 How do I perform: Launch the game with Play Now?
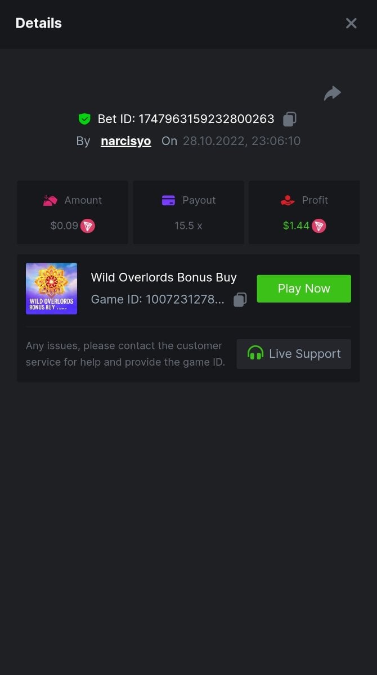coord(304,289)
